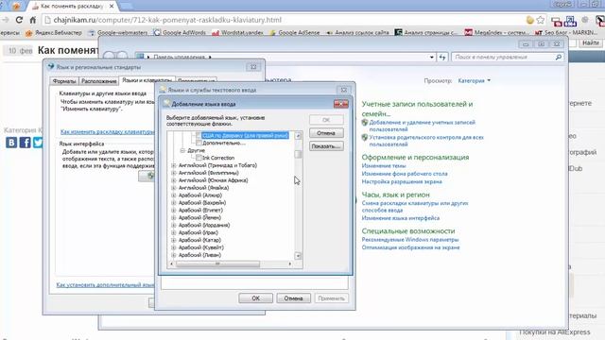Screen dimensions: 605x340
Task: Expand Арабский (Бахрейн) node
Action: pyautogui.click(x=174, y=203)
